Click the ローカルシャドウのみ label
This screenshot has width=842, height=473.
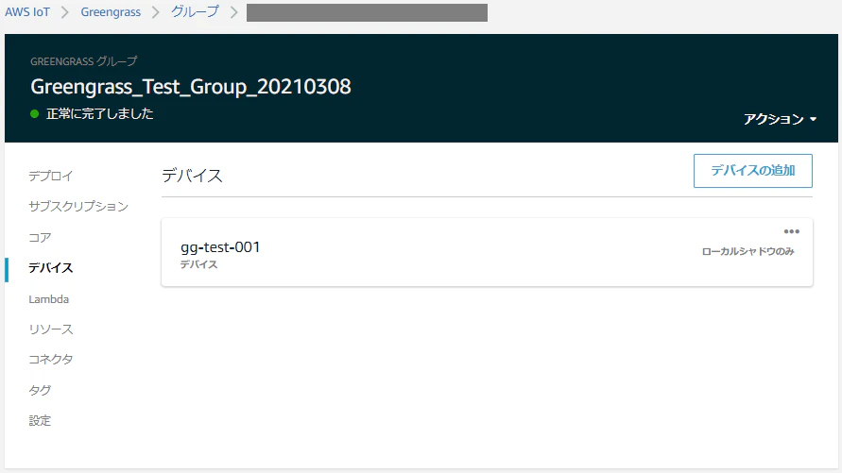click(x=748, y=251)
